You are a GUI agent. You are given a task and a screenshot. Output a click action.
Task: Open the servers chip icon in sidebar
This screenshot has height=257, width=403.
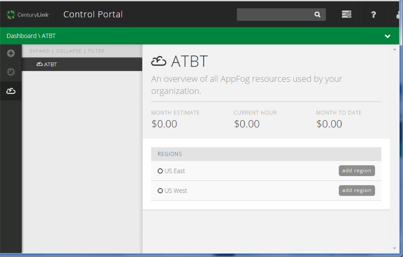click(11, 72)
